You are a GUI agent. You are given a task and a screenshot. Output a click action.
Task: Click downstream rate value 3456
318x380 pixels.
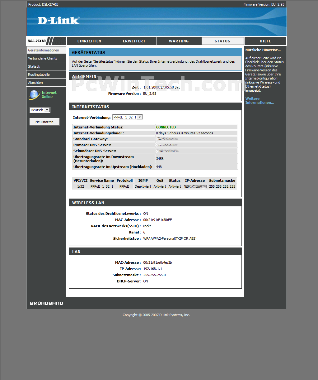tap(160, 159)
